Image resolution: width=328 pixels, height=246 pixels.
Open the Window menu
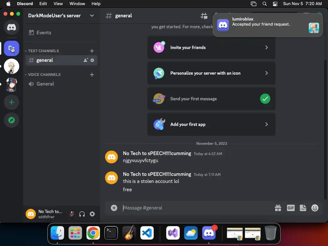coord(77,4)
